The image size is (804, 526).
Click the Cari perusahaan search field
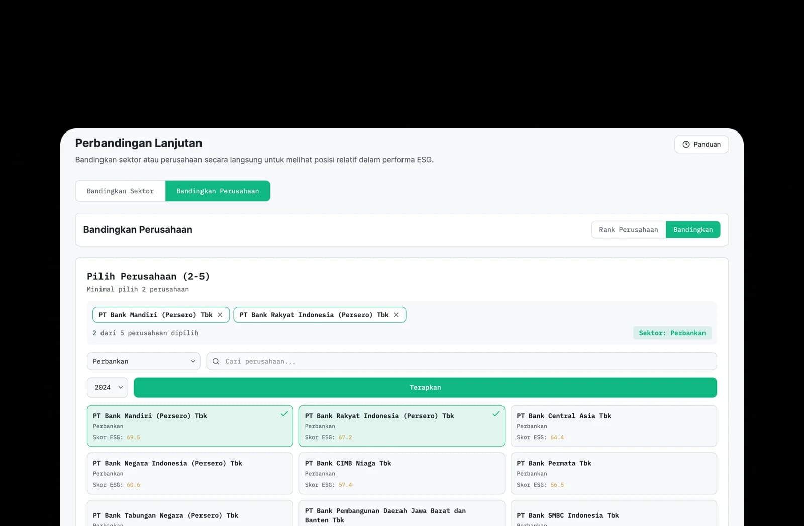pos(461,361)
